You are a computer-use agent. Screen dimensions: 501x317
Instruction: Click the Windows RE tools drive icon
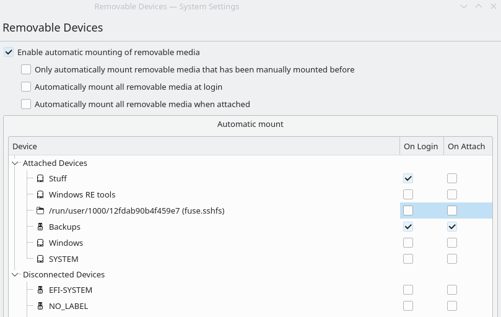point(40,195)
